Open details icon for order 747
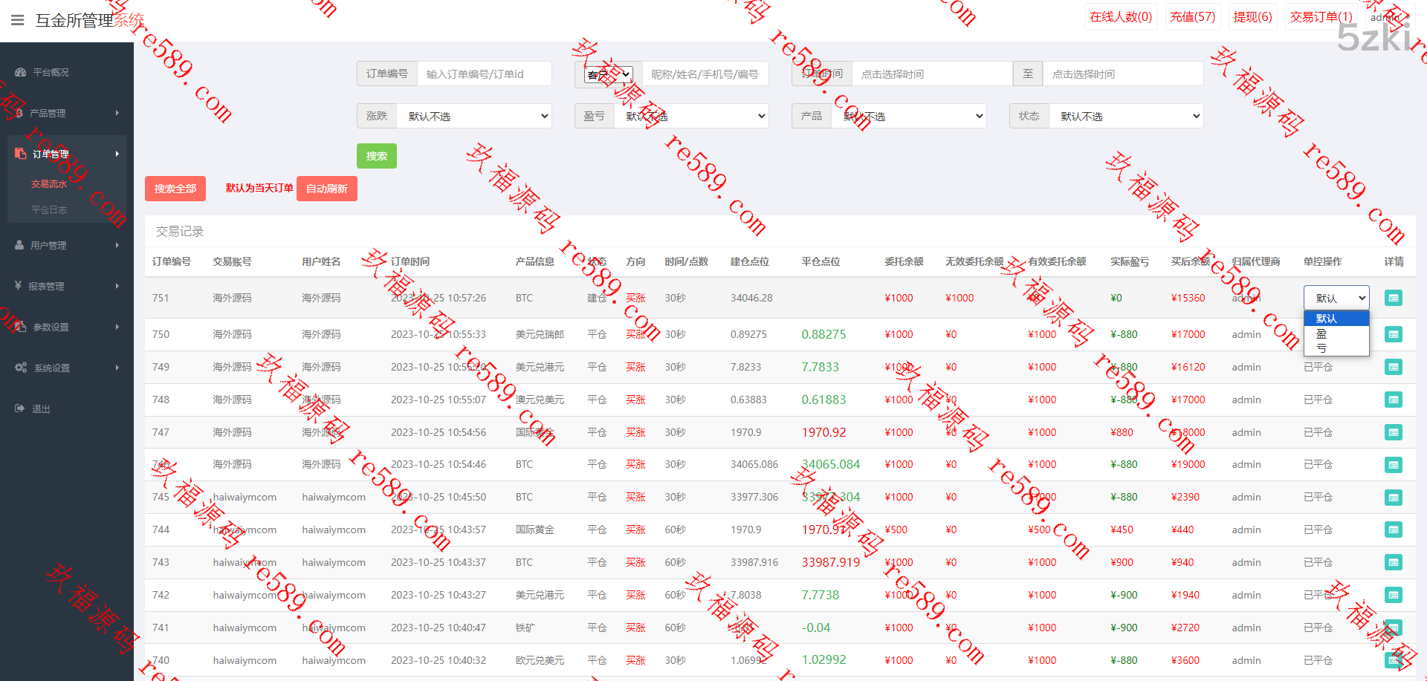Viewport: 1427px width, 681px height. (1393, 432)
